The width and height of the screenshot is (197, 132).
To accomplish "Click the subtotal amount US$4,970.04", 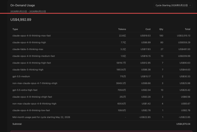I will [183, 124].
